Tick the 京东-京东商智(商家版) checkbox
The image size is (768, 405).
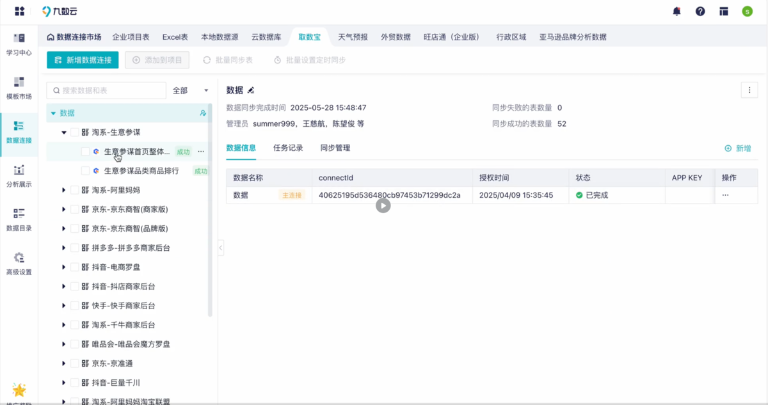(74, 209)
